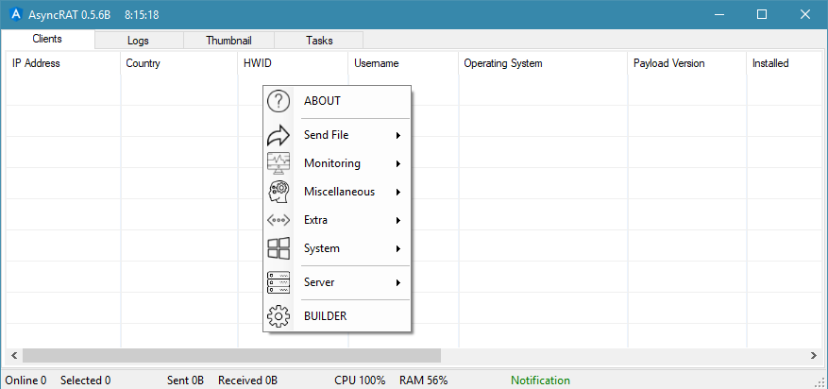This screenshot has width=828, height=389.
Task: Sort by the Operating System column header
Action: click(x=543, y=63)
